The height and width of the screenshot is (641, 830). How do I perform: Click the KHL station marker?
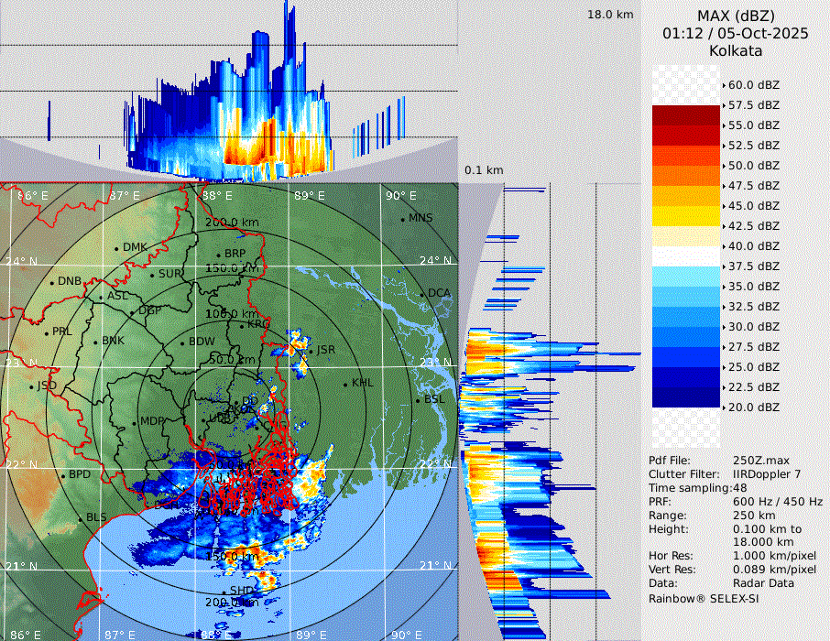(x=345, y=383)
